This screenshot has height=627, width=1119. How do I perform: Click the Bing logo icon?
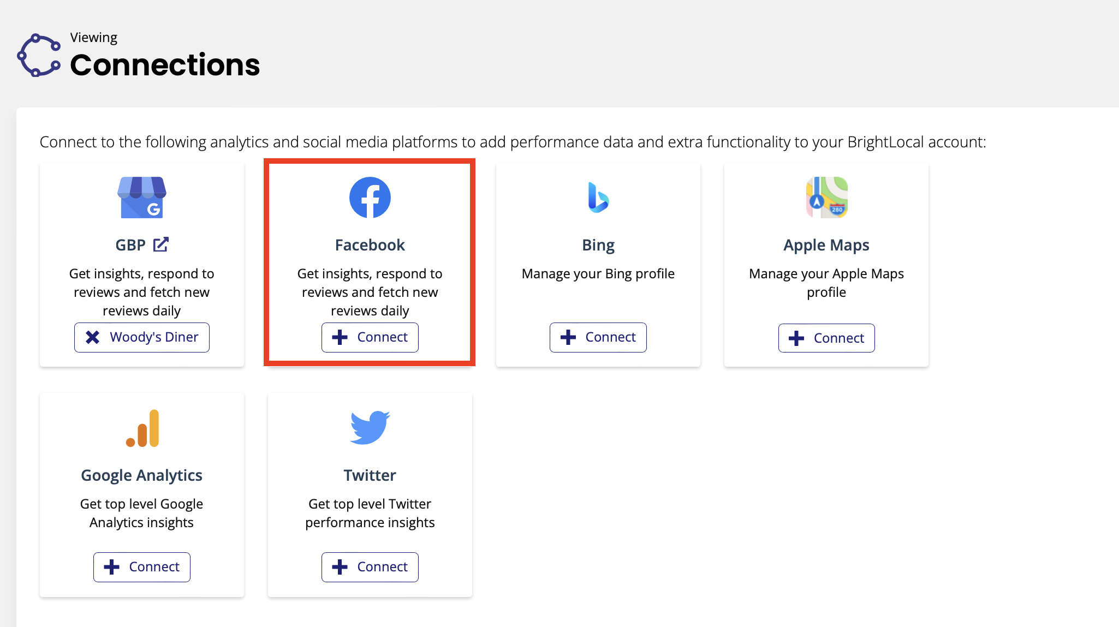(x=598, y=198)
